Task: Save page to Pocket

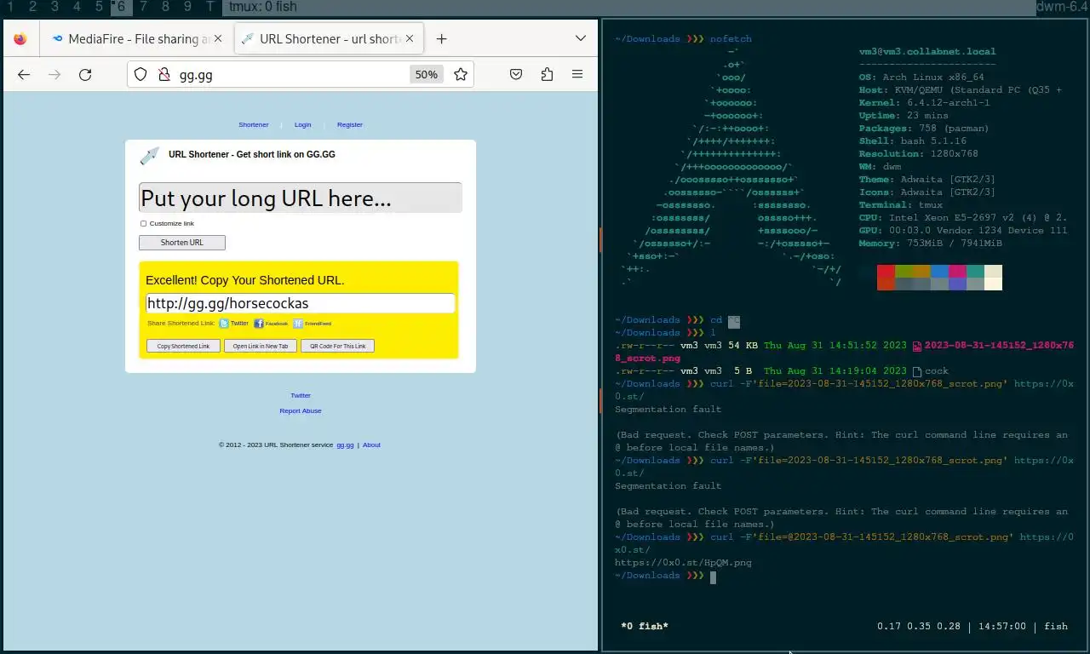Action: point(516,75)
